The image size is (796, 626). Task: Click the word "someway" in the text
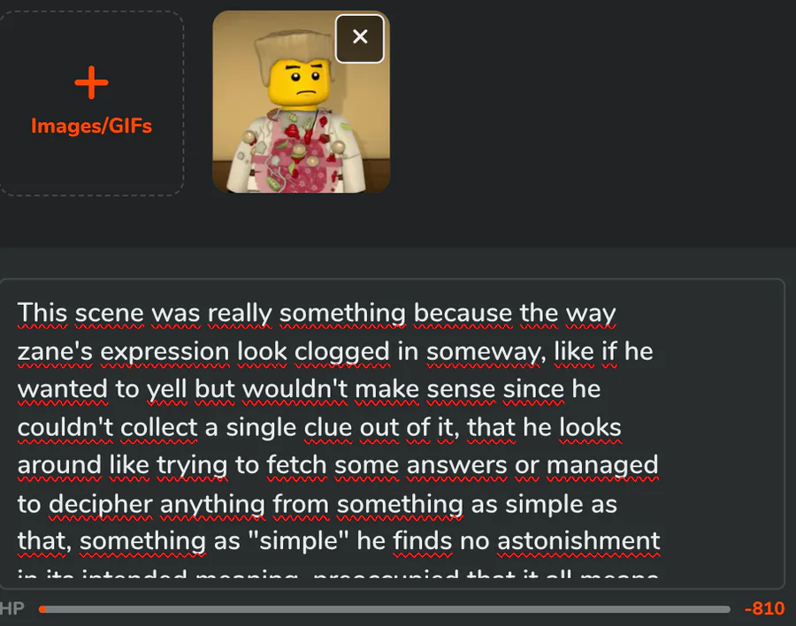483,351
